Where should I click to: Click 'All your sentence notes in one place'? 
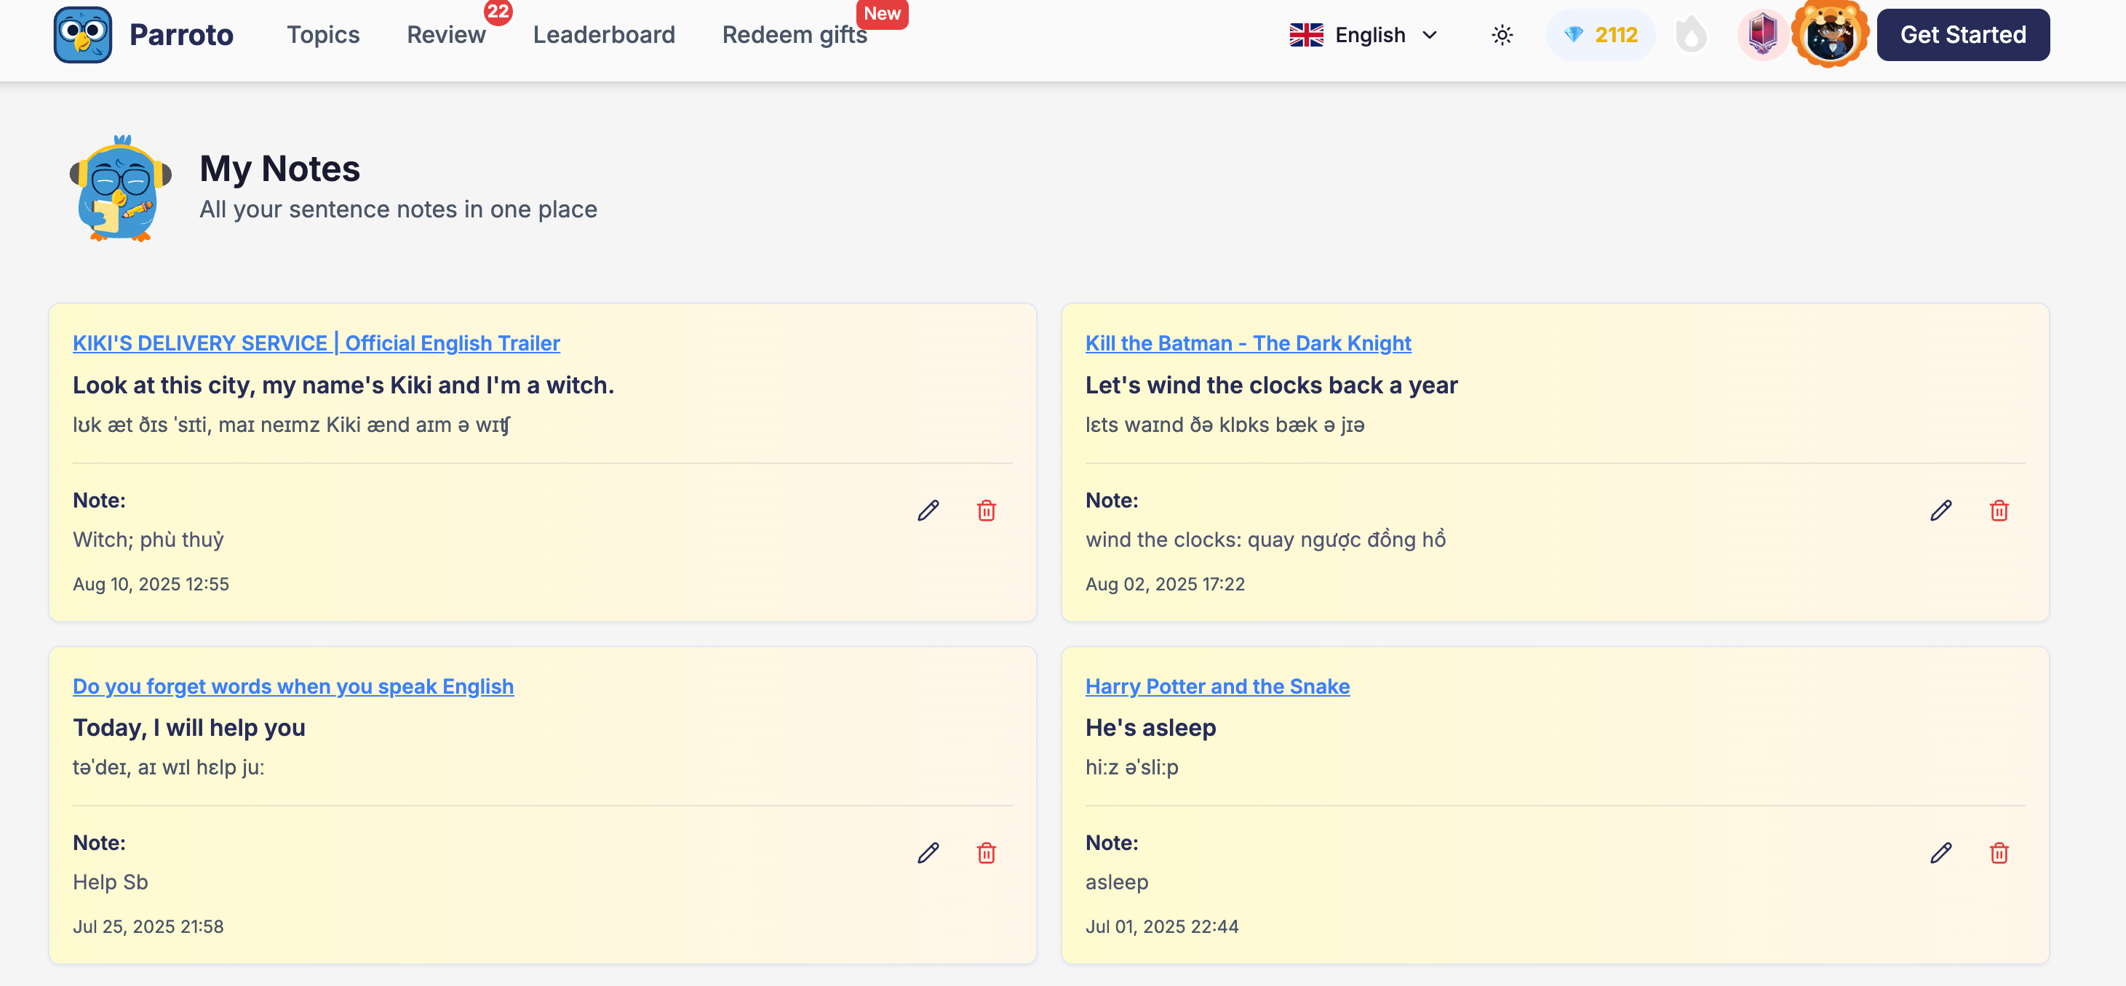point(399,209)
